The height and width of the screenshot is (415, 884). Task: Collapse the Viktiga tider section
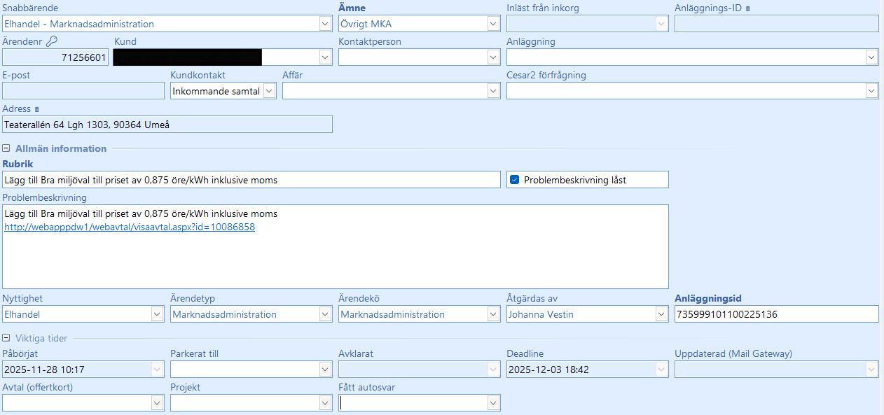coord(6,339)
